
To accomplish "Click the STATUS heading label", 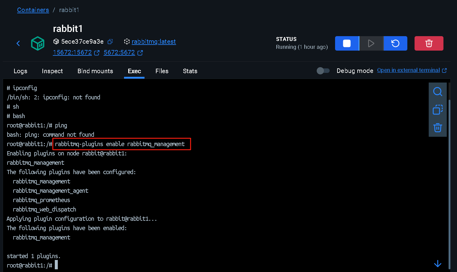I will click(x=286, y=39).
